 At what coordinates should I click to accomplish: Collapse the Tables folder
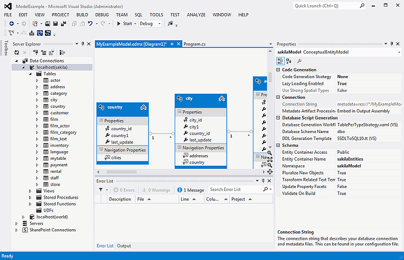[30, 74]
